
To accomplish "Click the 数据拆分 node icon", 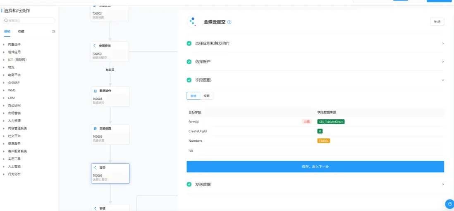I will (95, 91).
